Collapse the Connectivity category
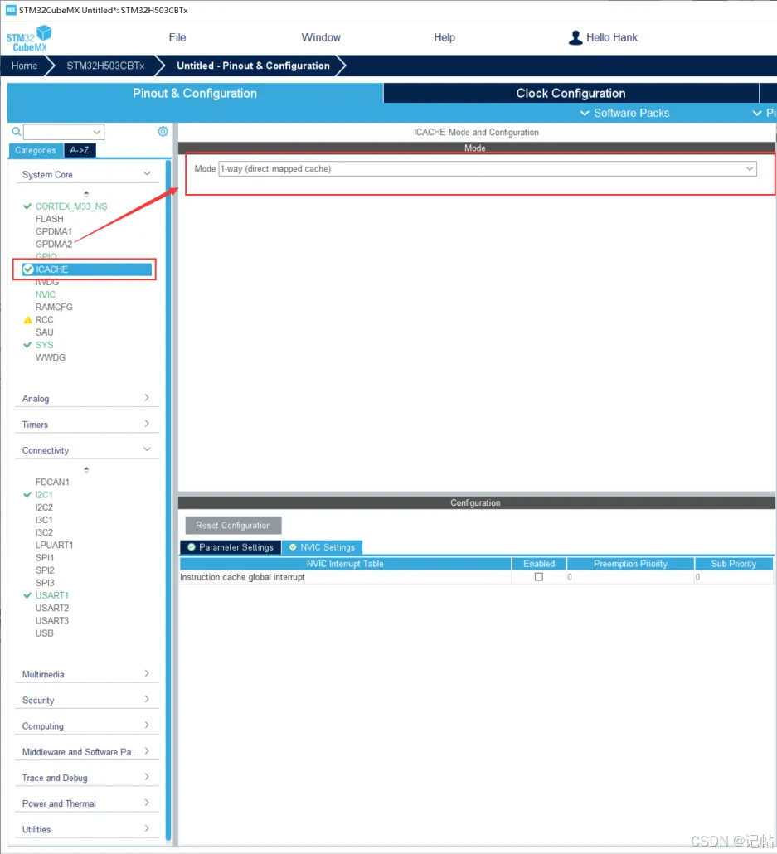 86,450
